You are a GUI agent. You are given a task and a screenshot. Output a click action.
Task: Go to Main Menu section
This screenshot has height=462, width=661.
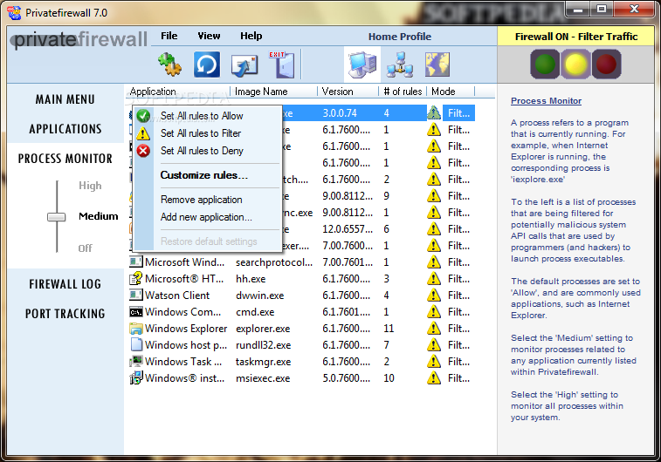click(65, 99)
